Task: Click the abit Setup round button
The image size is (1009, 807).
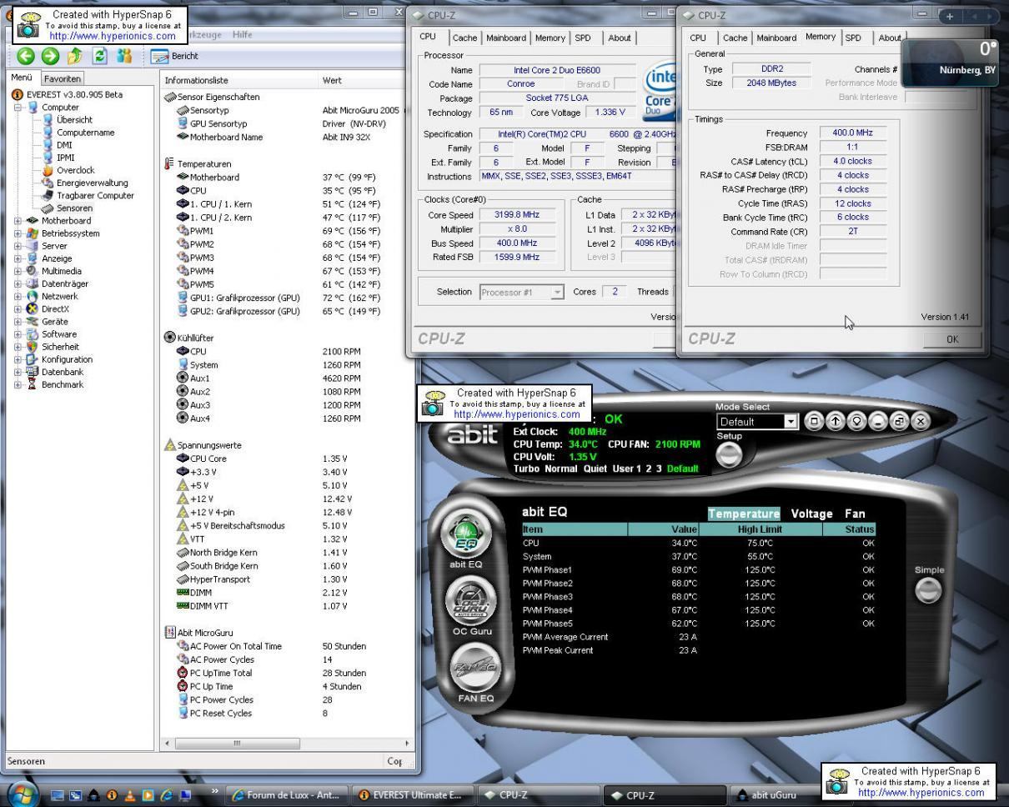Action: pos(729,454)
